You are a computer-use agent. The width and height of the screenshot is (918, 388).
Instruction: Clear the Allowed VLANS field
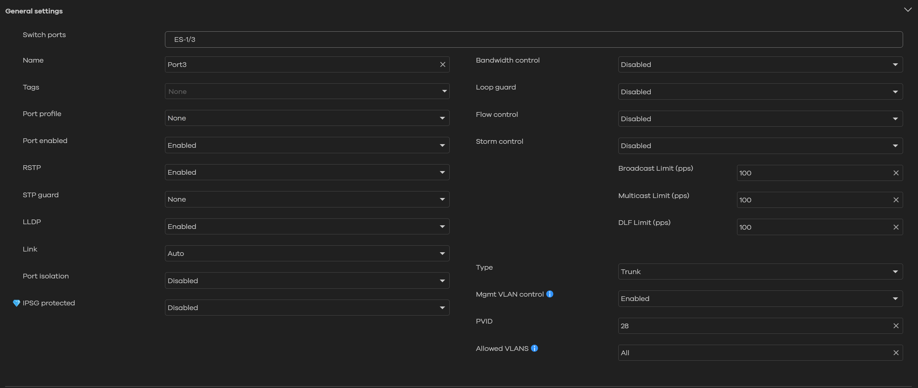click(x=896, y=353)
